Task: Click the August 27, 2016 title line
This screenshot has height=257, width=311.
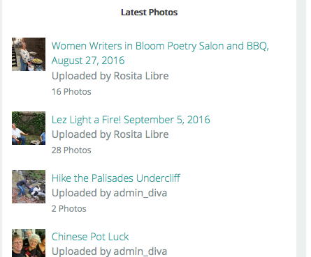Action: pos(88,61)
